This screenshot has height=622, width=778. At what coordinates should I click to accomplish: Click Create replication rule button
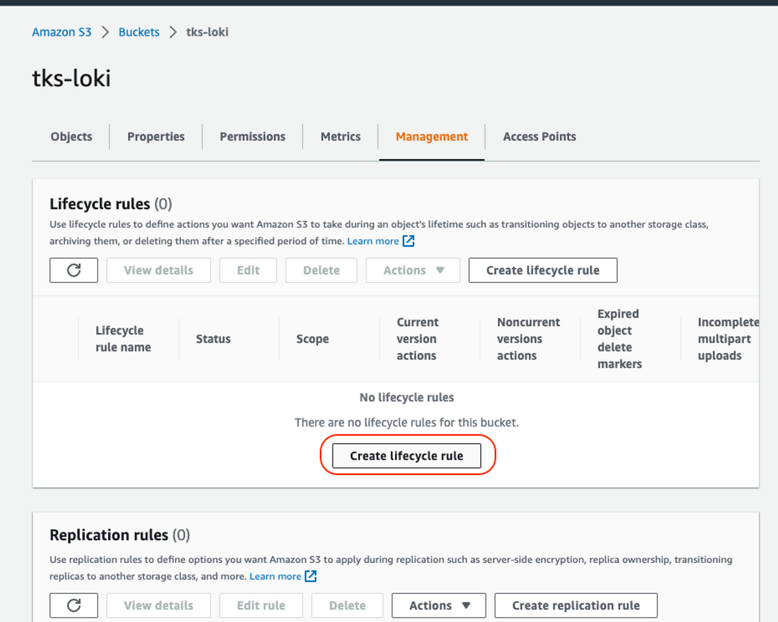pyautogui.click(x=576, y=606)
